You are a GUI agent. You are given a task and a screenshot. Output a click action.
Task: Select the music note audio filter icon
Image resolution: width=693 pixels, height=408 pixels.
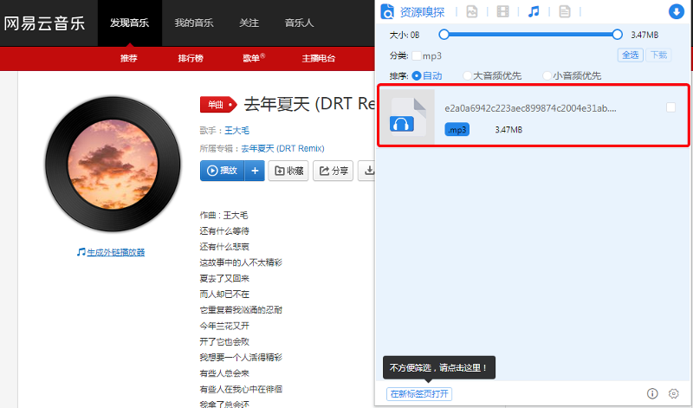(534, 11)
